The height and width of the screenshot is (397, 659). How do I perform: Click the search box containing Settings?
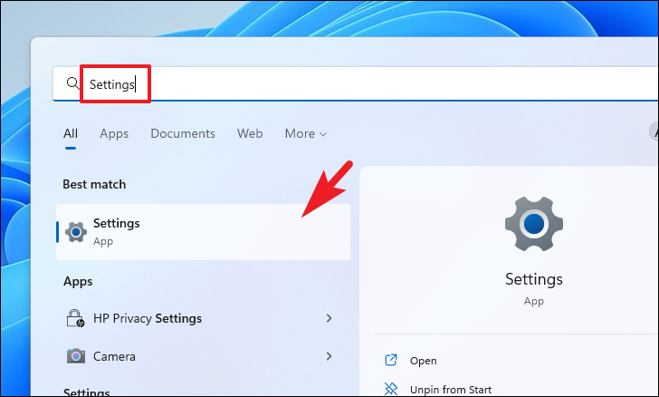tap(356, 83)
